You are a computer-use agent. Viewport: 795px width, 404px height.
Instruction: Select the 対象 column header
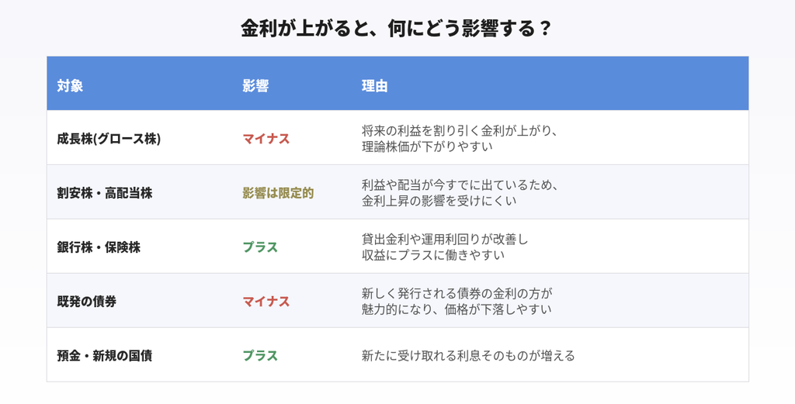(70, 85)
